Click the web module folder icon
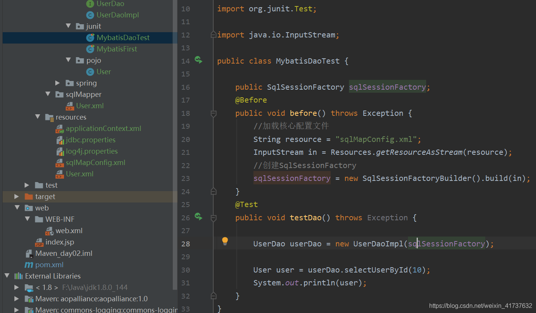 click(x=29, y=208)
